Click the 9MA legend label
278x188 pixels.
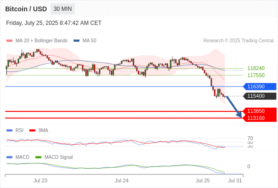(x=43, y=131)
